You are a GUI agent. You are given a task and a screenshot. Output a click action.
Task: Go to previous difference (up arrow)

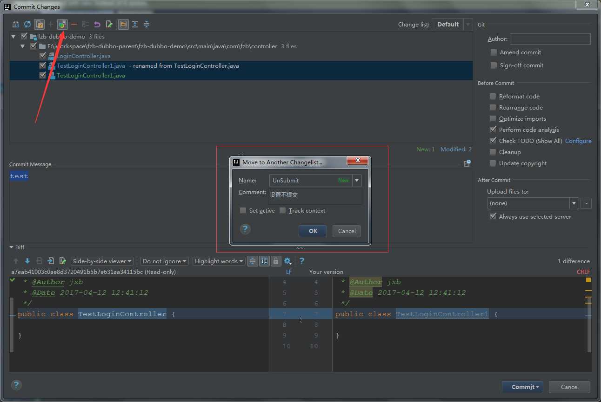click(x=16, y=261)
